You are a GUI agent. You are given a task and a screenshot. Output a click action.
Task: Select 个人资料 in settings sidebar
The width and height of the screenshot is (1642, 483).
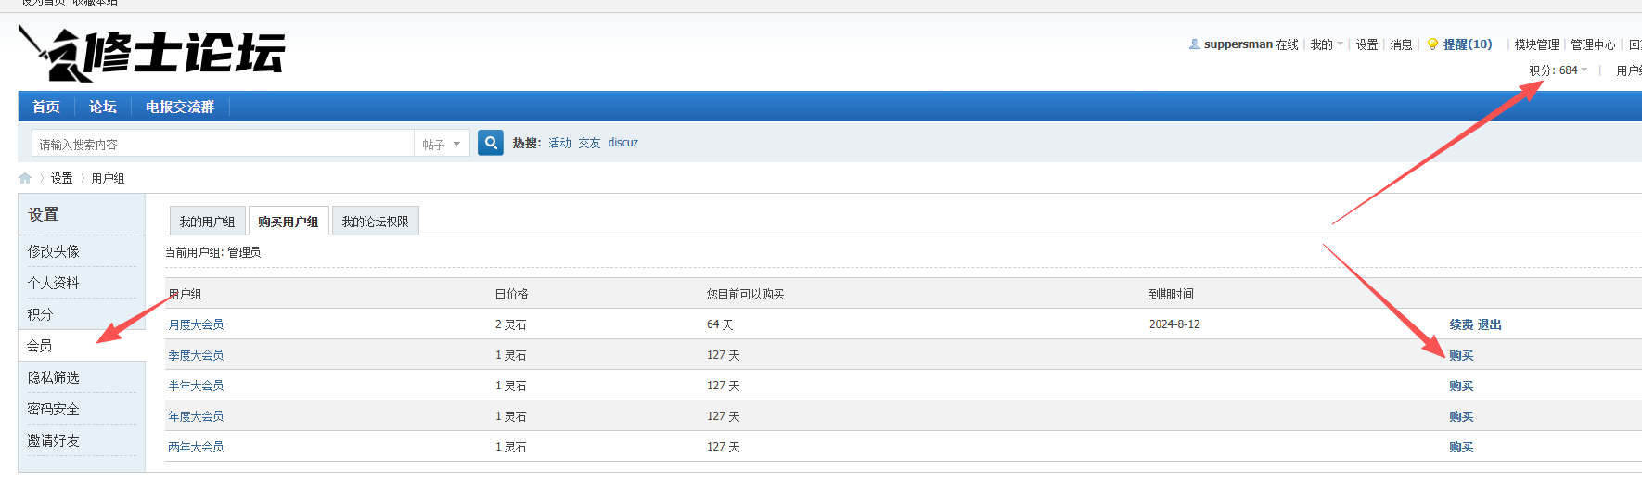pyautogui.click(x=54, y=283)
